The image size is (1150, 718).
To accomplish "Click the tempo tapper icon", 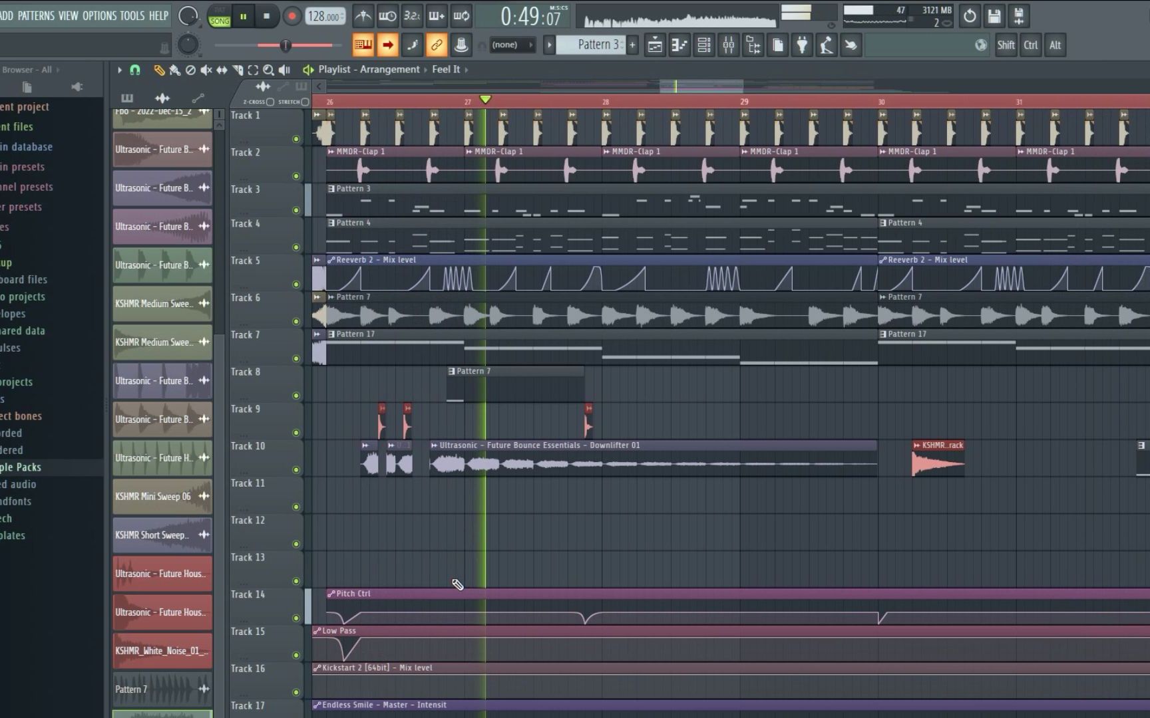I will [x=827, y=45].
